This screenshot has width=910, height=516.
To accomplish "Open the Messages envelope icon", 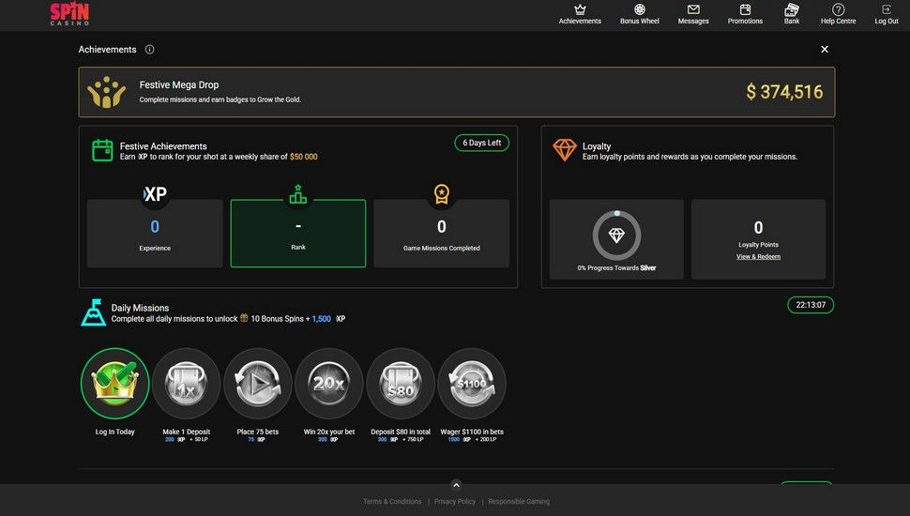I will pyautogui.click(x=693, y=9).
